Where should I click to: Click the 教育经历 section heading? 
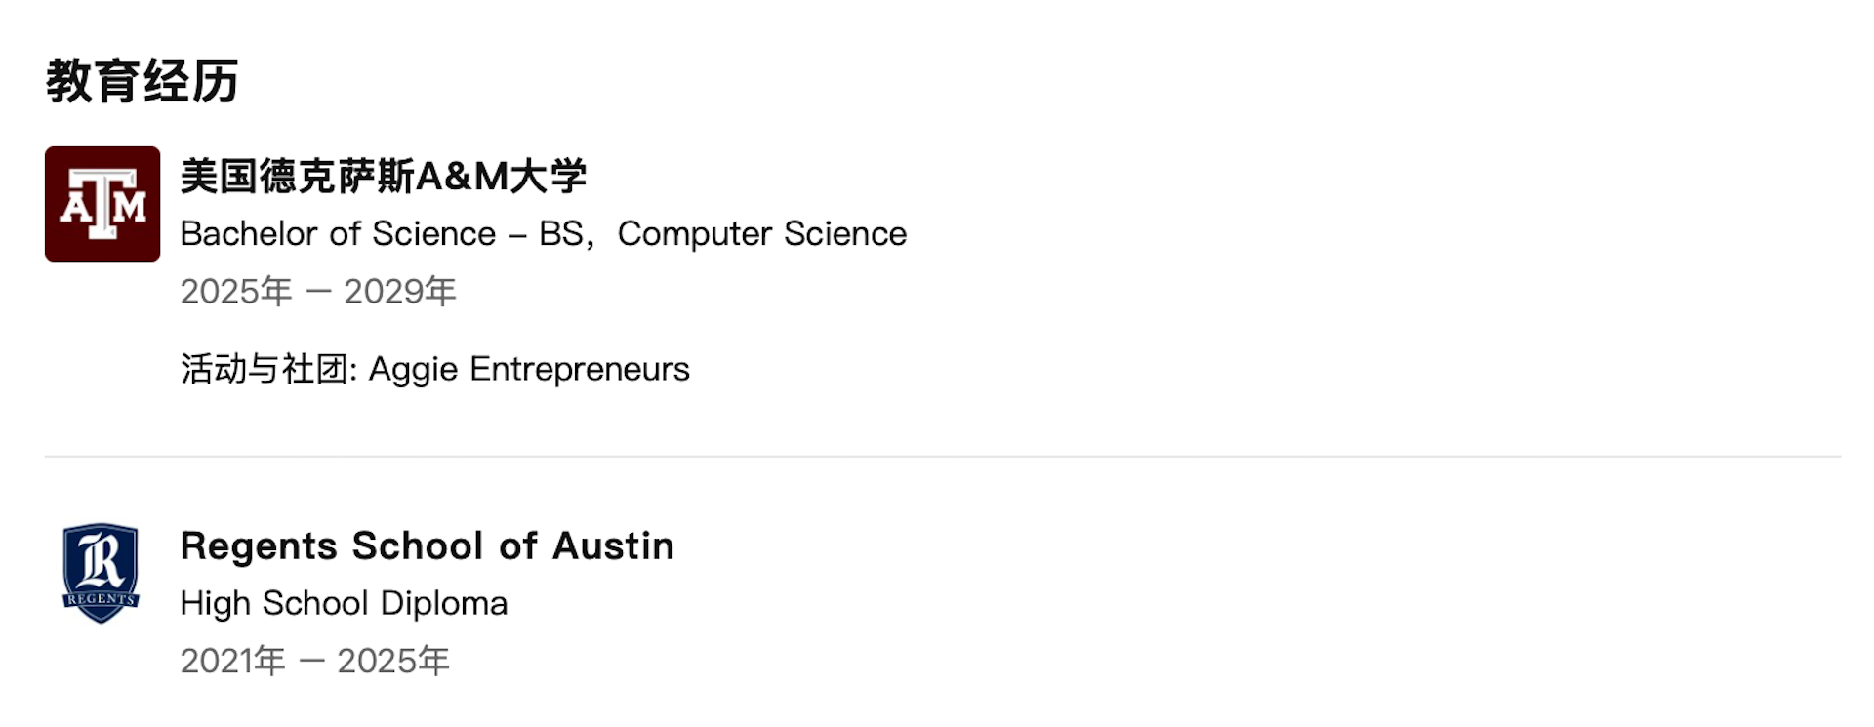(x=143, y=81)
